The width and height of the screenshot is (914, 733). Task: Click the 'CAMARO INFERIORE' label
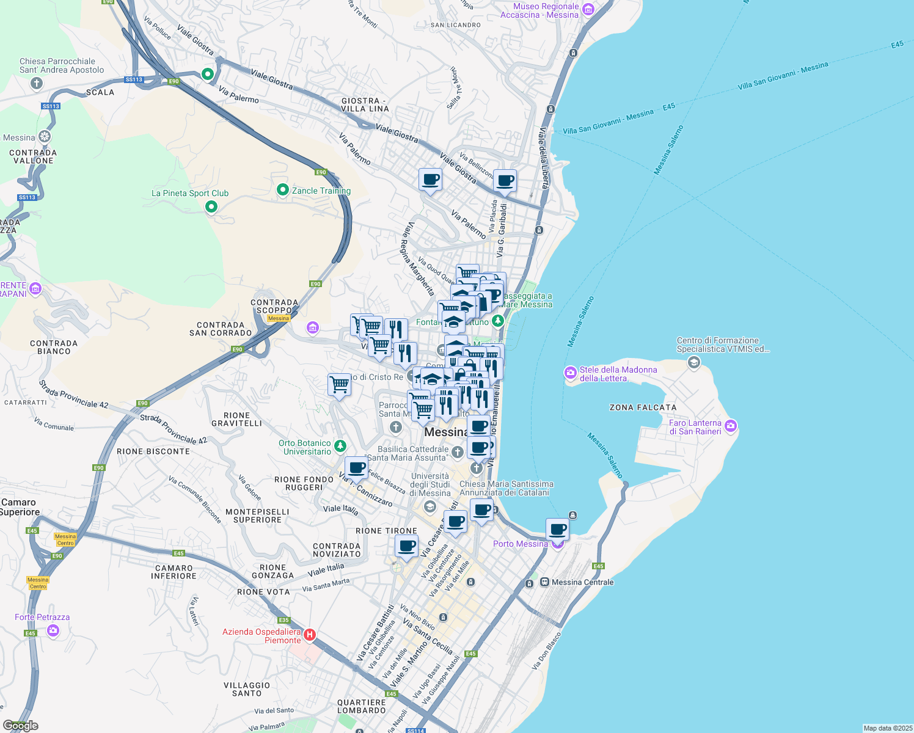coord(174,572)
